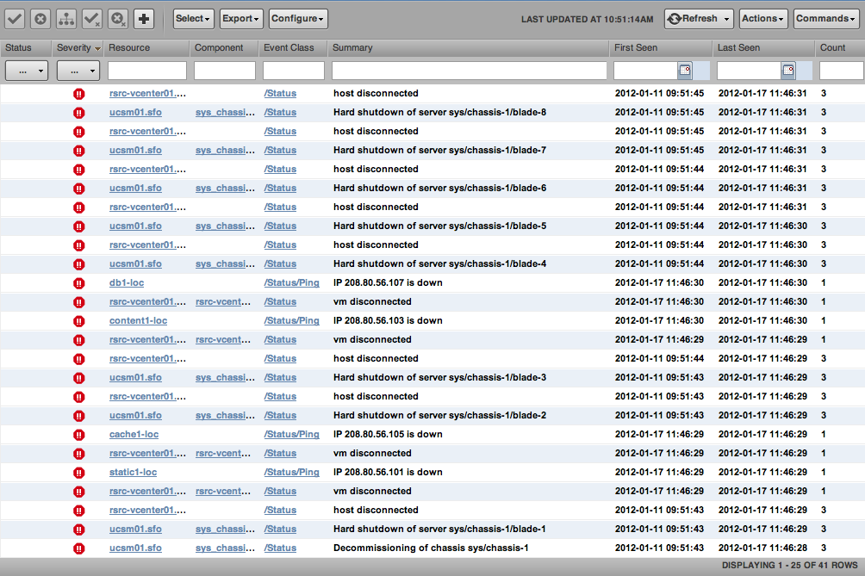Click the Summary filter text field
This screenshot has height=576, width=865.
point(469,71)
